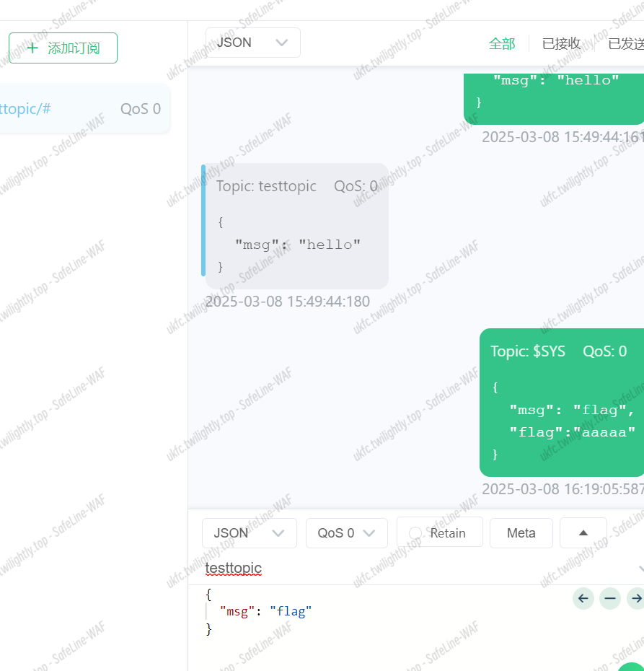Image resolution: width=644 pixels, height=671 pixels.
Task: Open the QoS 0 dropdown
Action: (346, 533)
